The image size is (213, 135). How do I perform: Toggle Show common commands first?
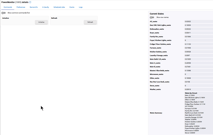[4, 13]
